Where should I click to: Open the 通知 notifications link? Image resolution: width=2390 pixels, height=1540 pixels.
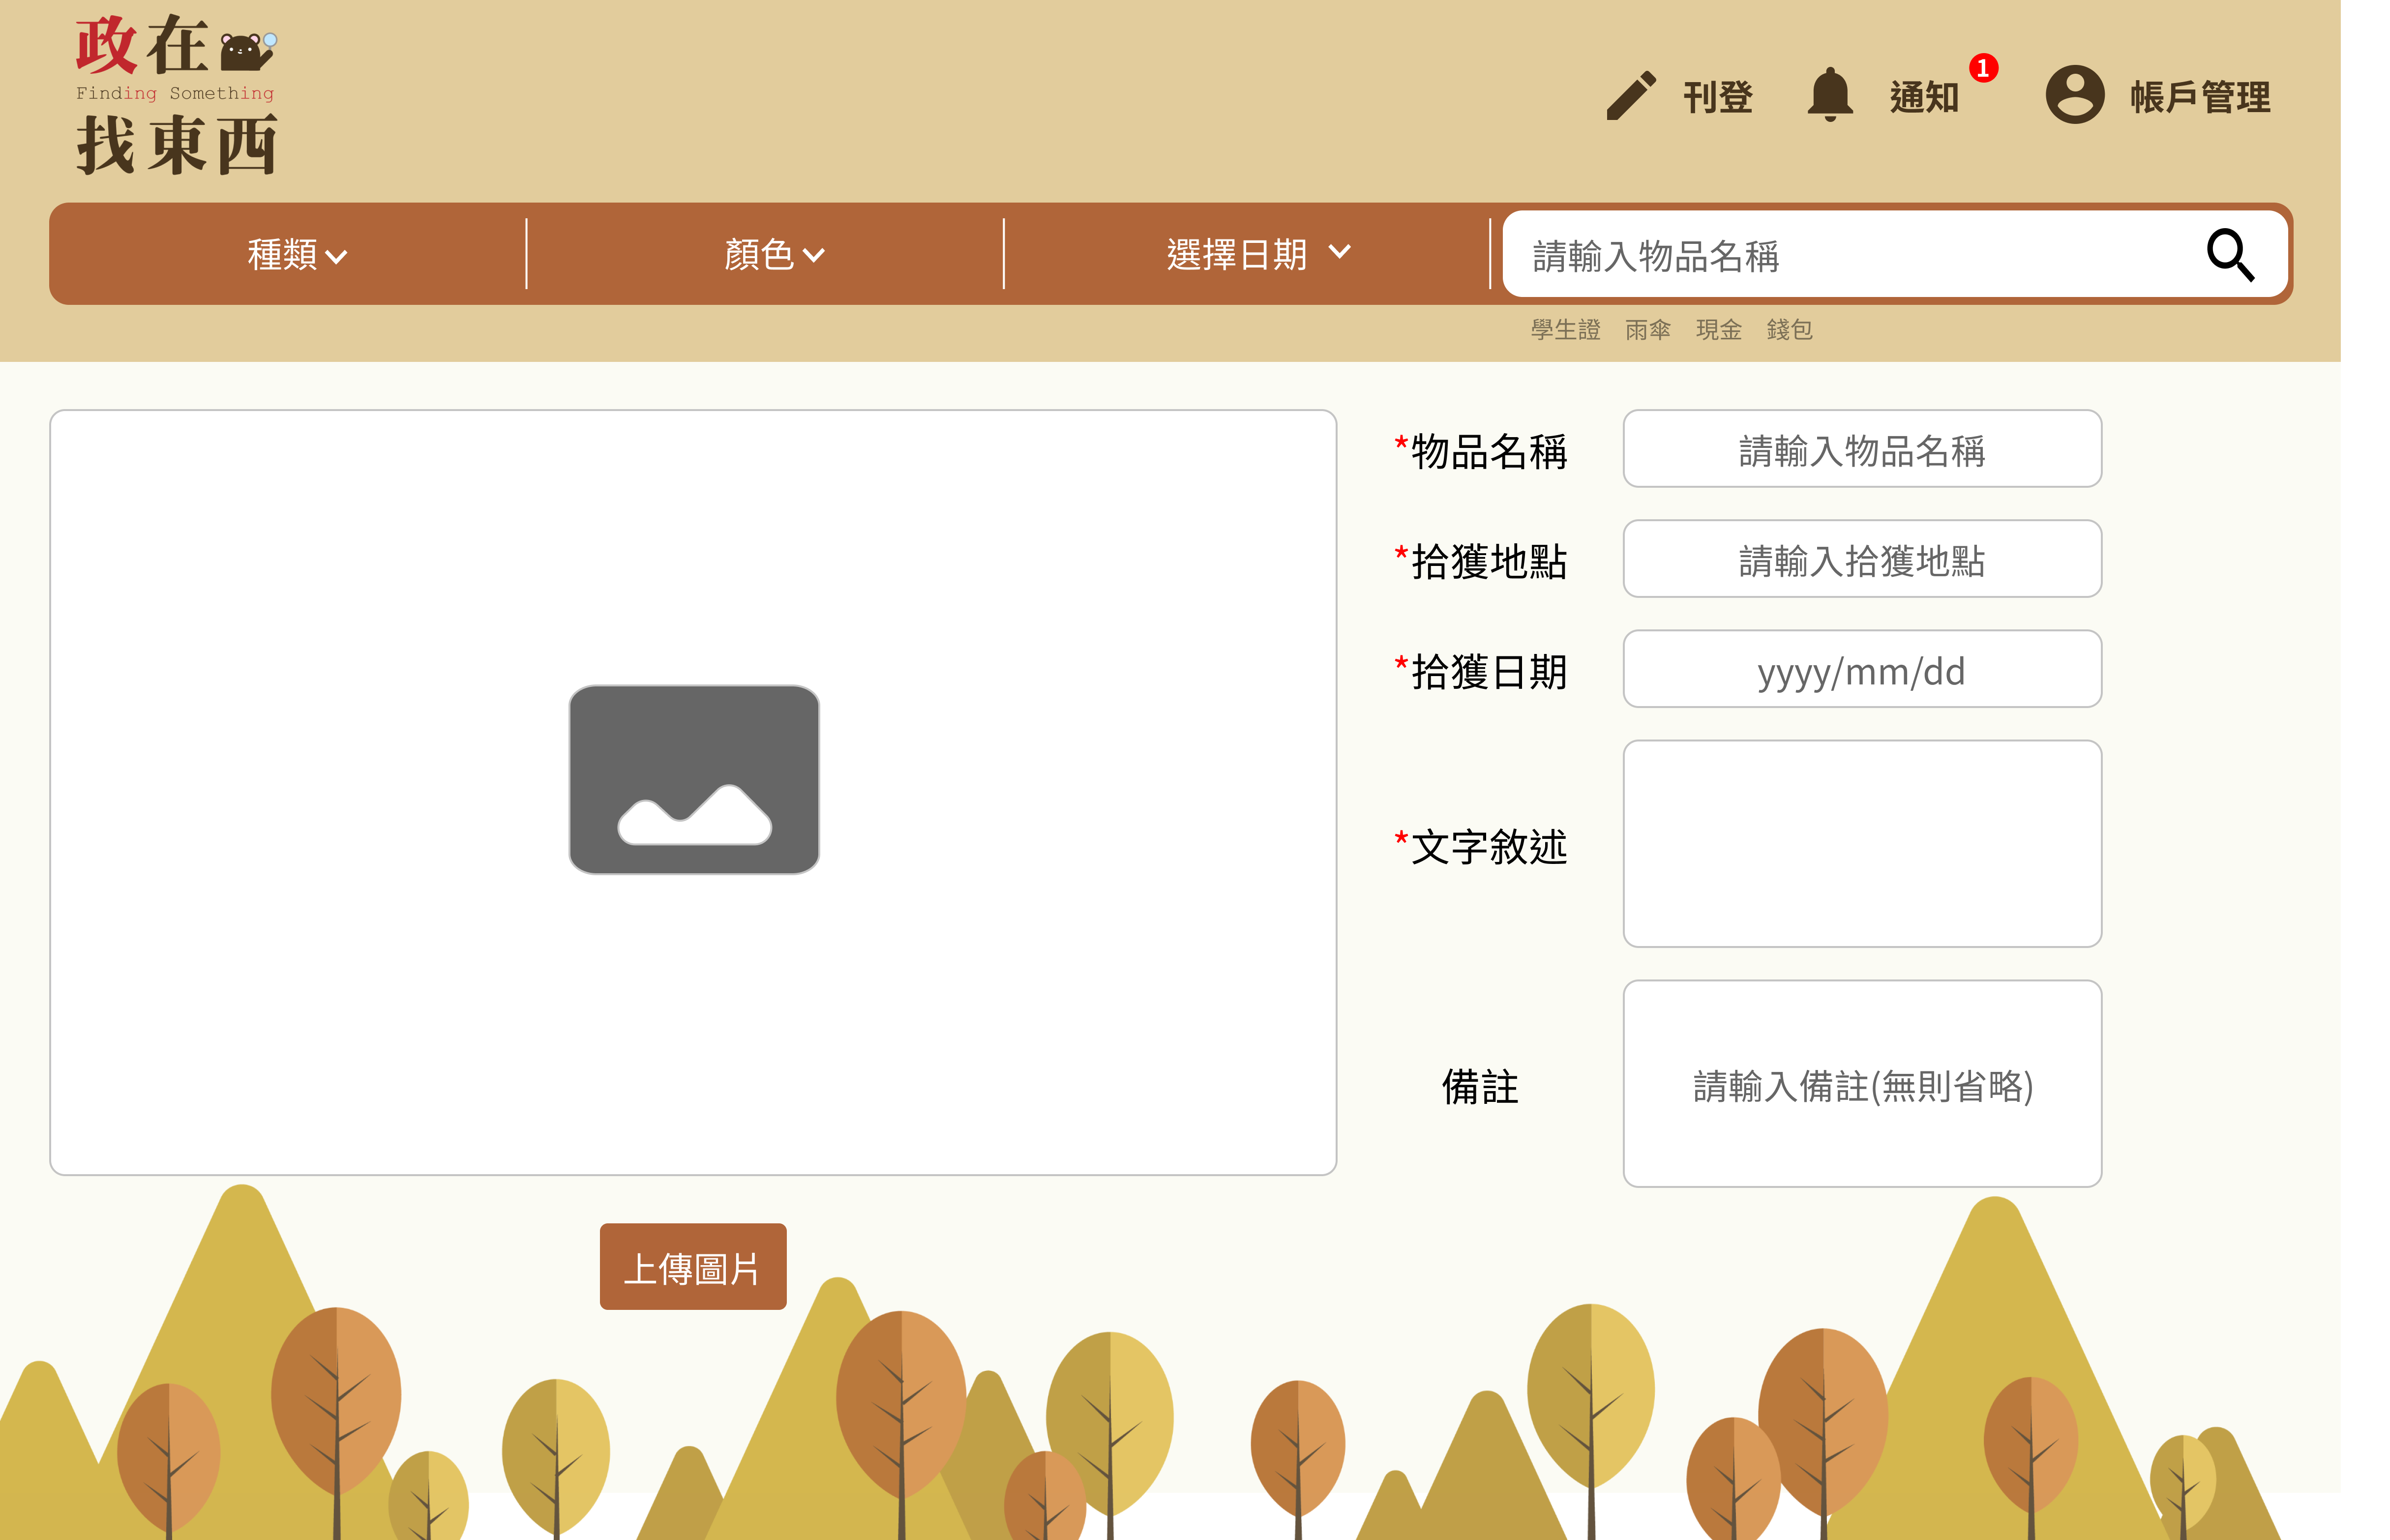(x=1924, y=97)
